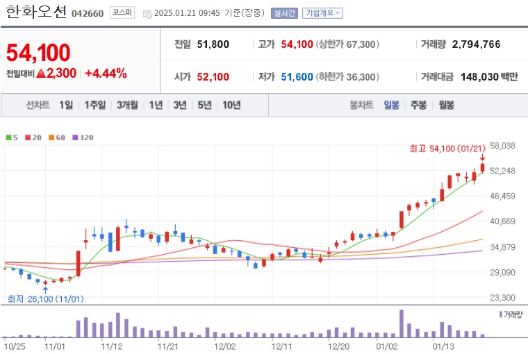528x354 pixels.
Task: Click the previous close value 51,800
Action: tap(213, 44)
